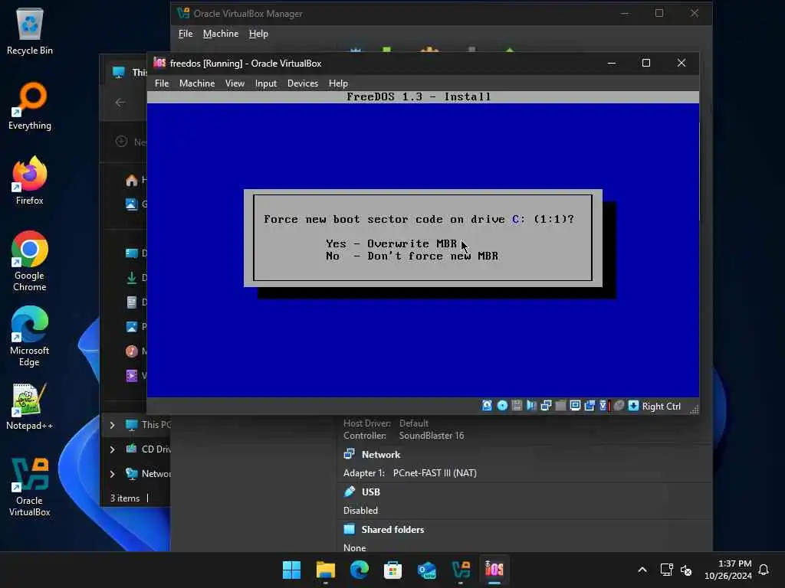The width and height of the screenshot is (785, 588).
Task: Select This PC tree item in File Explorer
Action: (x=148, y=425)
